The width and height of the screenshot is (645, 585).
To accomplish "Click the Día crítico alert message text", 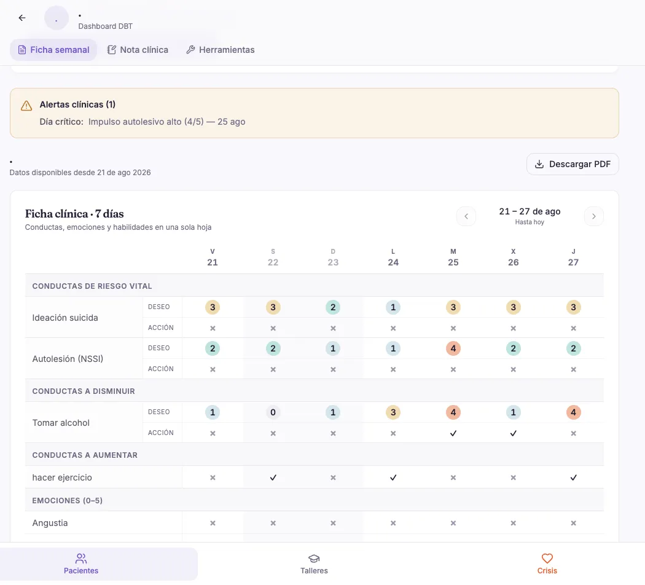I will 143,122.
